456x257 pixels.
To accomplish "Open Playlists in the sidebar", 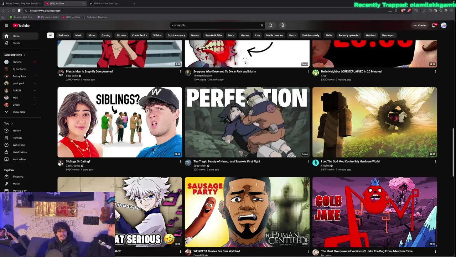I will point(20,138).
